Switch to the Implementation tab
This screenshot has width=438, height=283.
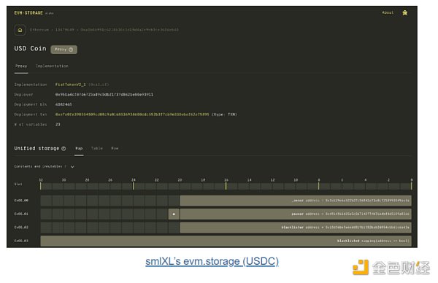[52, 66]
